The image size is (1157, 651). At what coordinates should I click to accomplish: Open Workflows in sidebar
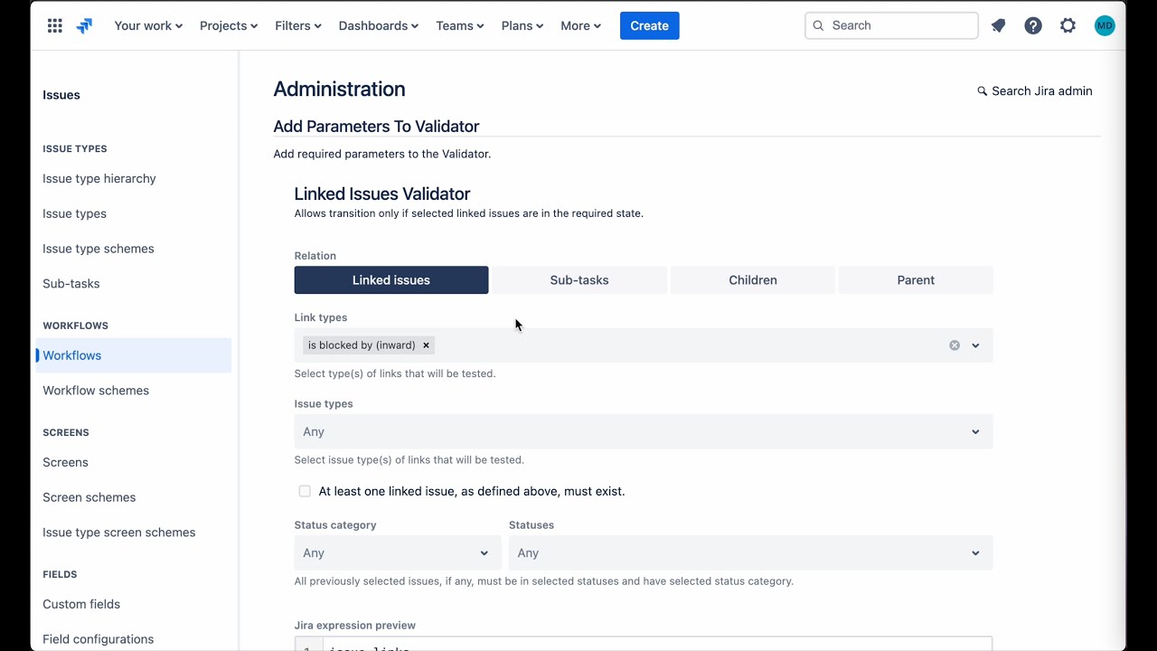point(134,355)
